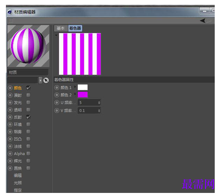This screenshot has height=195, width=221.
Task: Click the animation dot beside 烟雾 channel
Action: click(10, 132)
